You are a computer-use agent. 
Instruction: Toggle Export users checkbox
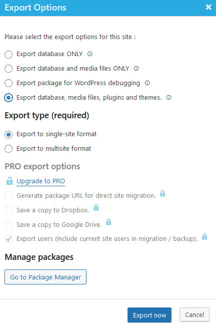click(8, 239)
